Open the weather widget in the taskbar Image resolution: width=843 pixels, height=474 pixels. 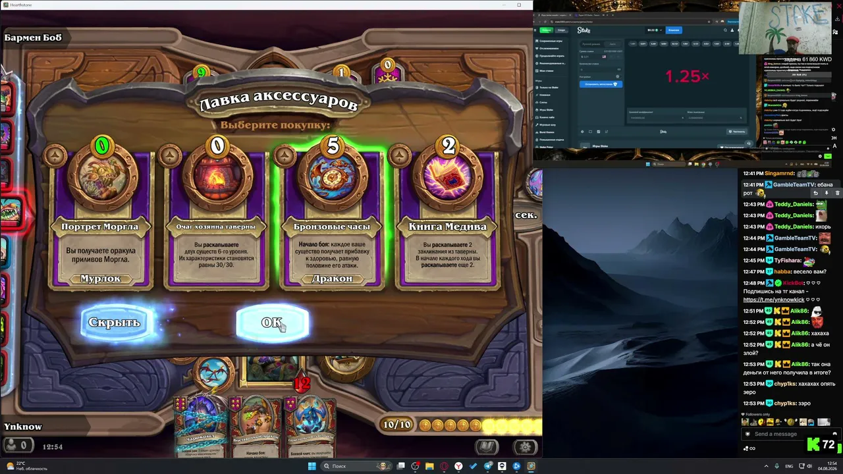click(x=28, y=466)
